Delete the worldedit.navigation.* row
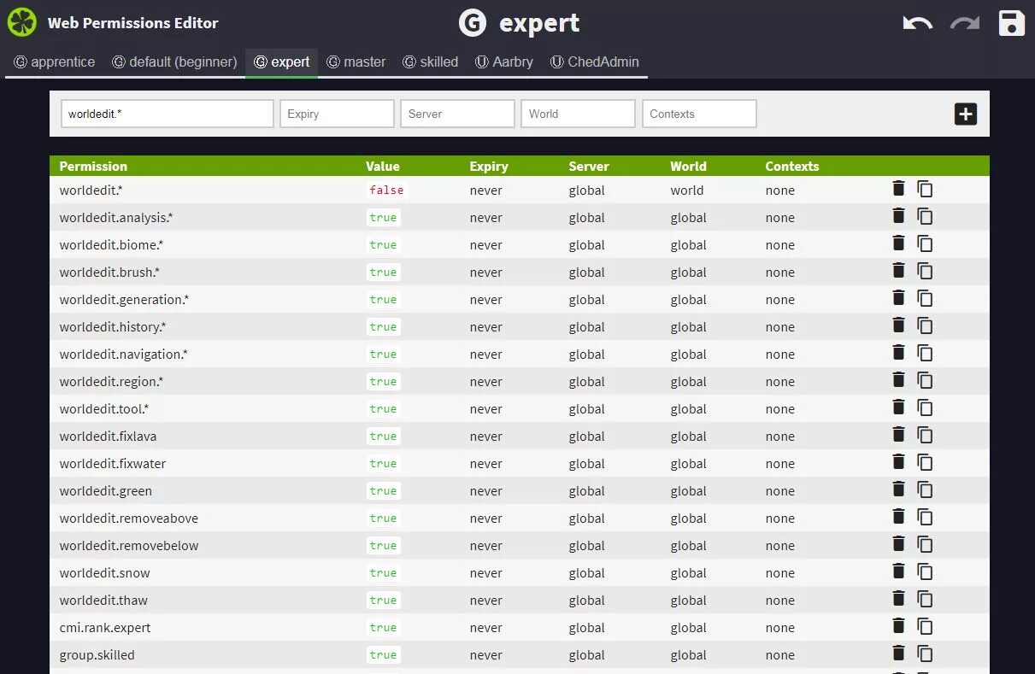 pyautogui.click(x=898, y=353)
